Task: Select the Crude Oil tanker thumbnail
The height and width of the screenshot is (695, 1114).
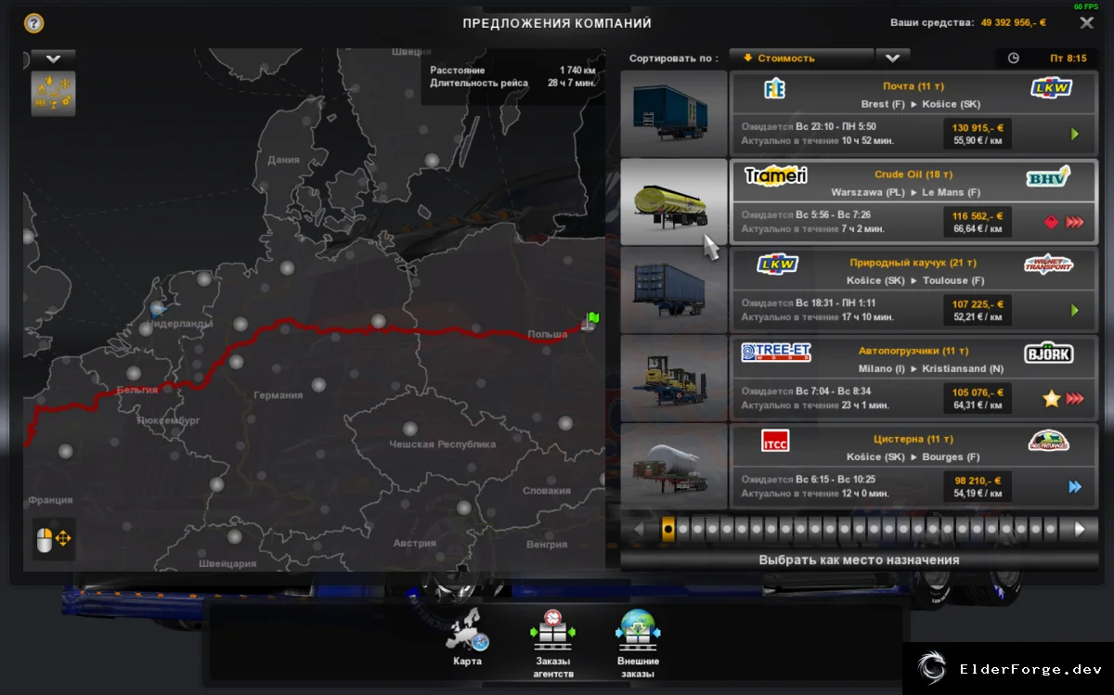Action: click(x=674, y=201)
